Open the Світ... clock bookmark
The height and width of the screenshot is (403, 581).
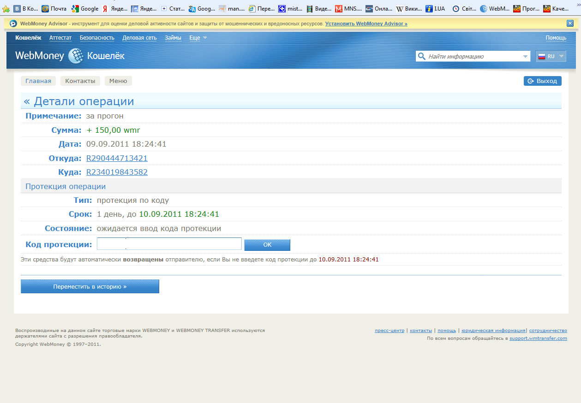click(464, 9)
